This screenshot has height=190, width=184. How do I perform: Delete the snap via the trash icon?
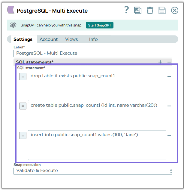click(150, 11)
